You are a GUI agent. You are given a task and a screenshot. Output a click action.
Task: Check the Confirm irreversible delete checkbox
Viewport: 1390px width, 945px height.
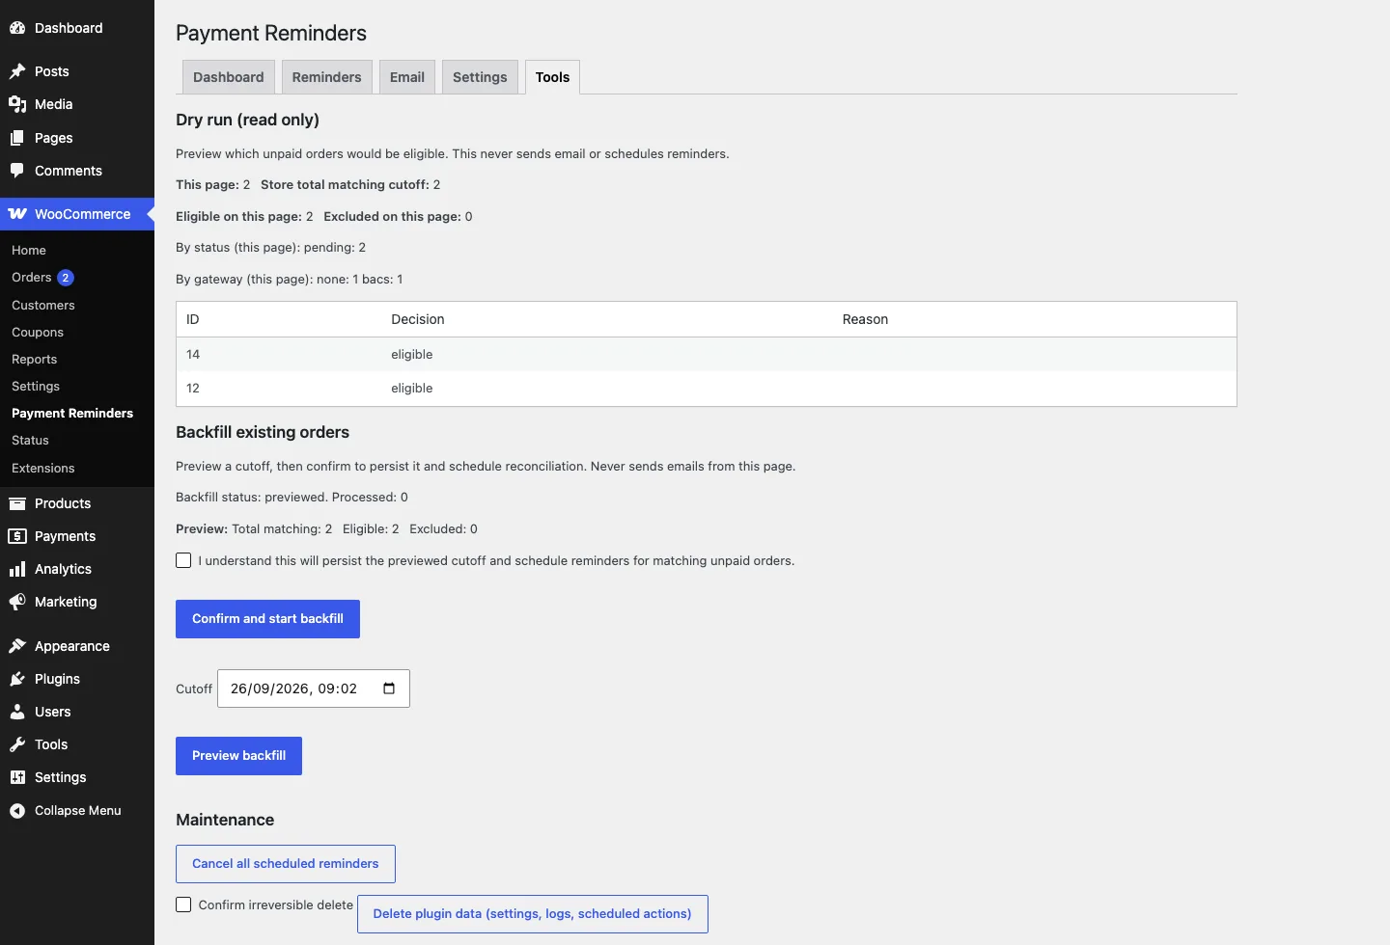pyautogui.click(x=183, y=904)
